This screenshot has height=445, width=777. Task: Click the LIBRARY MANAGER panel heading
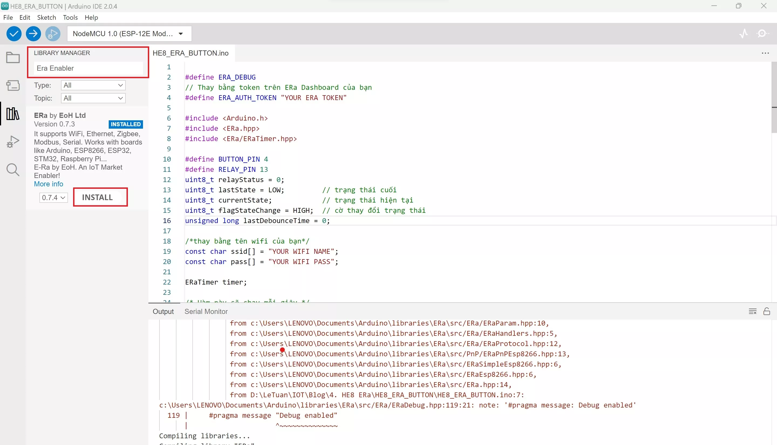pos(62,53)
